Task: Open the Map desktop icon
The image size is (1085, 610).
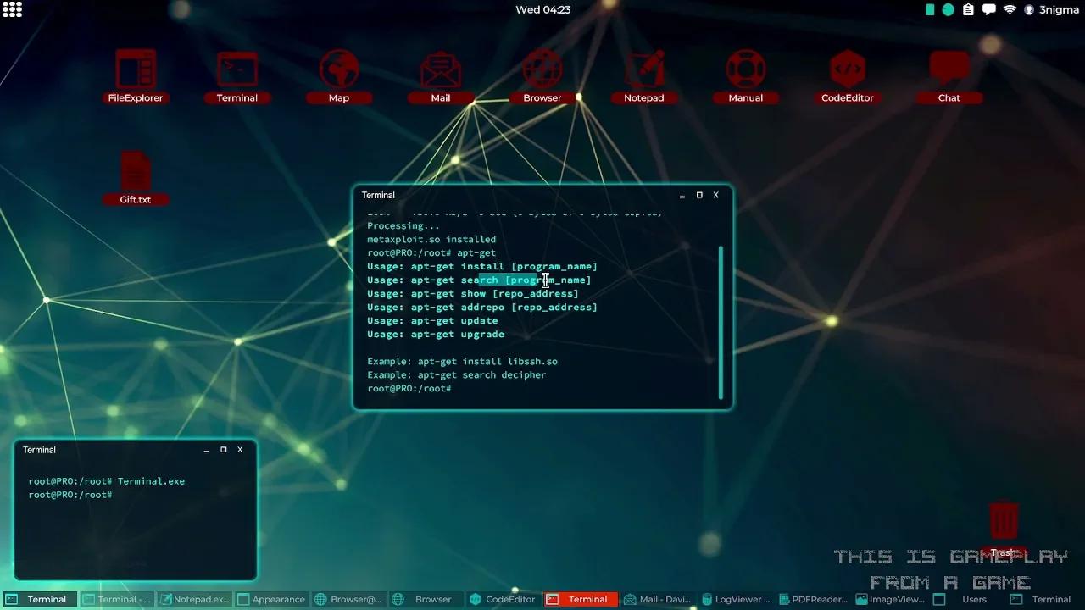Action: (339, 76)
